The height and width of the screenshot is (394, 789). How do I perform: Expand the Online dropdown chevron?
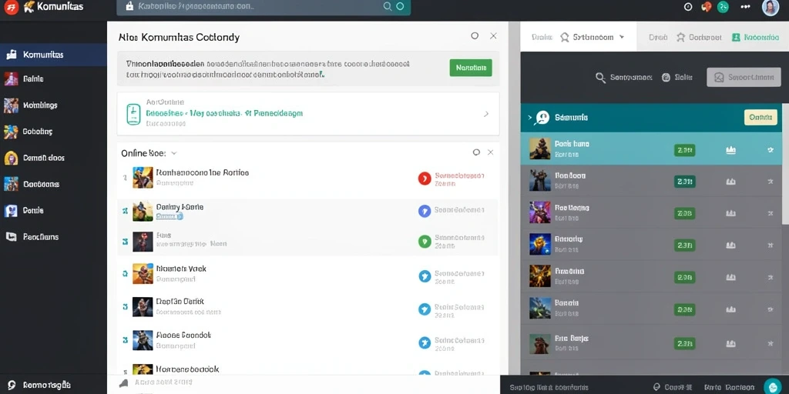pyautogui.click(x=174, y=153)
